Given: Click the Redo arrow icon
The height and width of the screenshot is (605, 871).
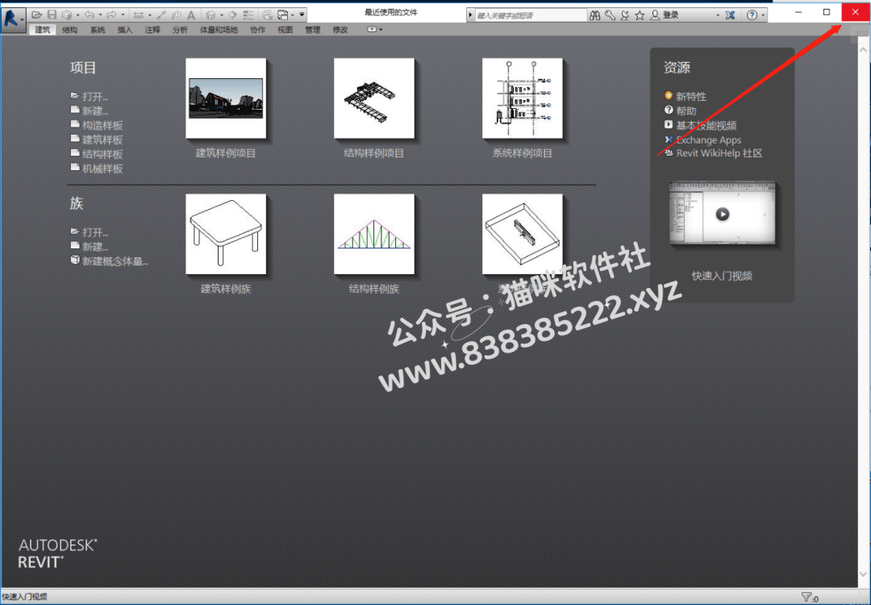Looking at the screenshot, I should click(111, 15).
